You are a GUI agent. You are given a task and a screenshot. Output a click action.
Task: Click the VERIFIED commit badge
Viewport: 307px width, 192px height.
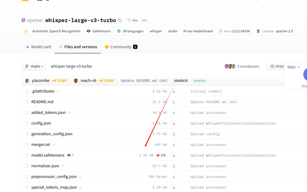click(200, 81)
